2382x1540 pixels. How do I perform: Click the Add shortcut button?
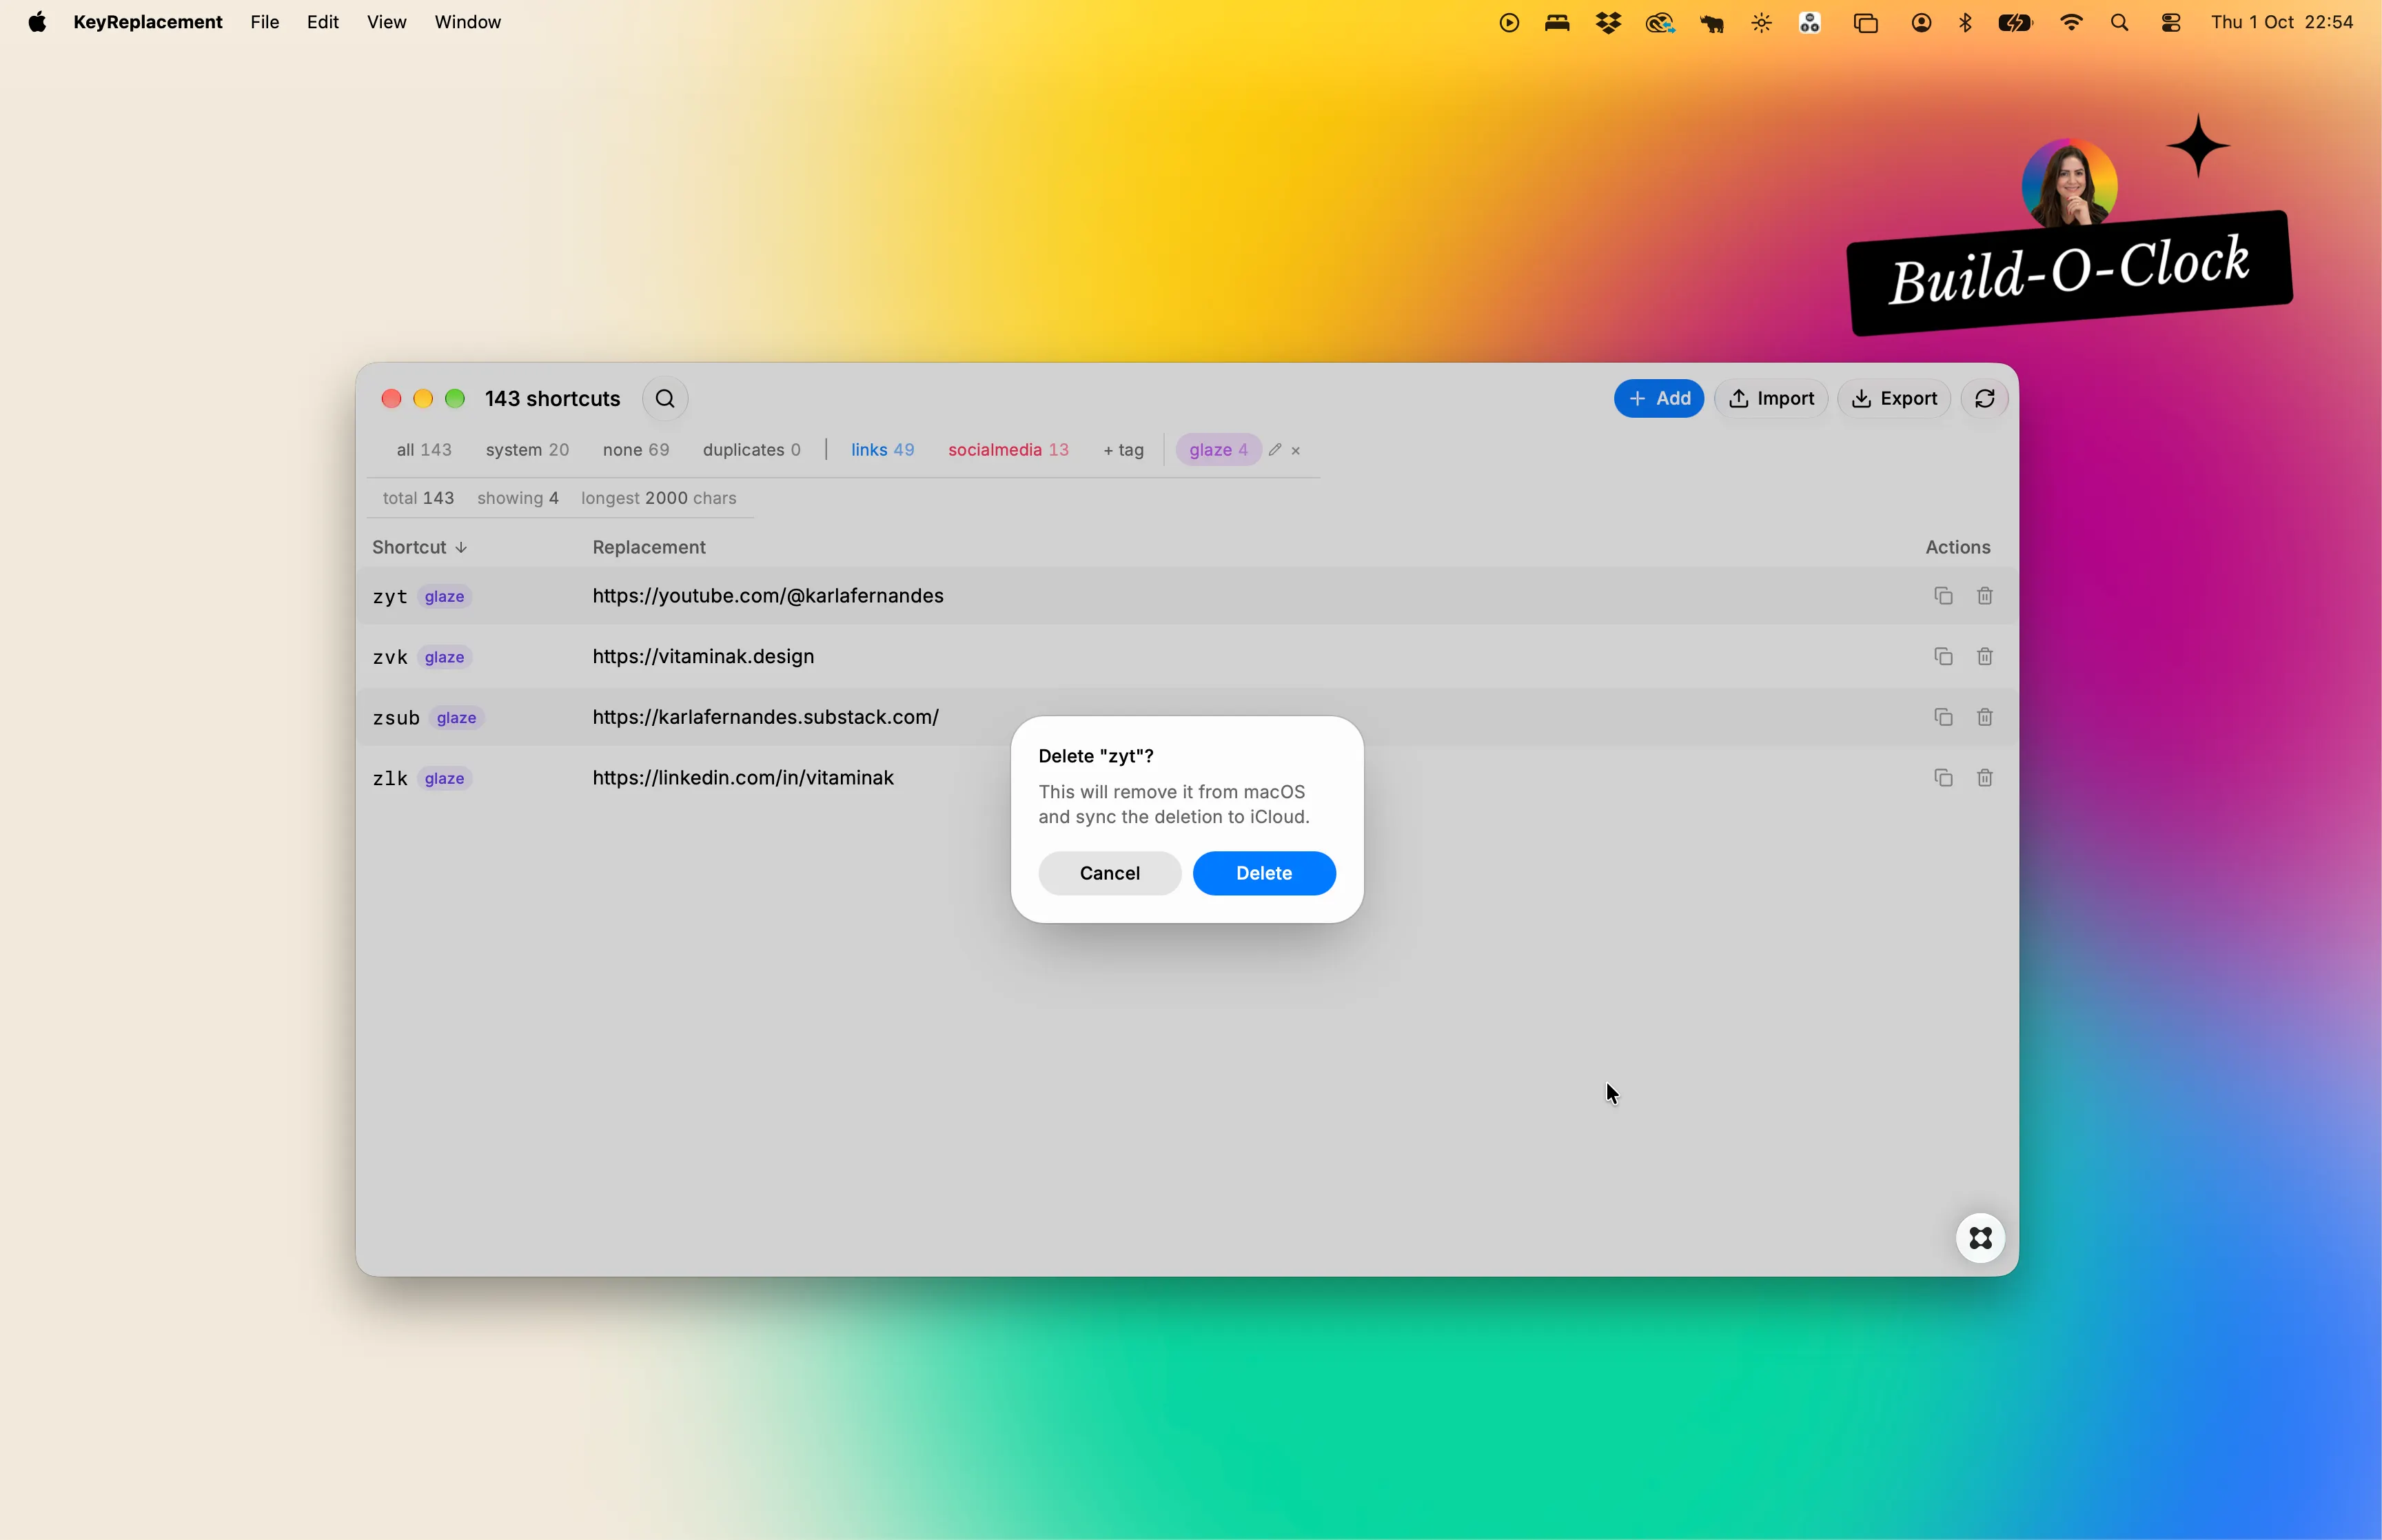(x=1658, y=399)
